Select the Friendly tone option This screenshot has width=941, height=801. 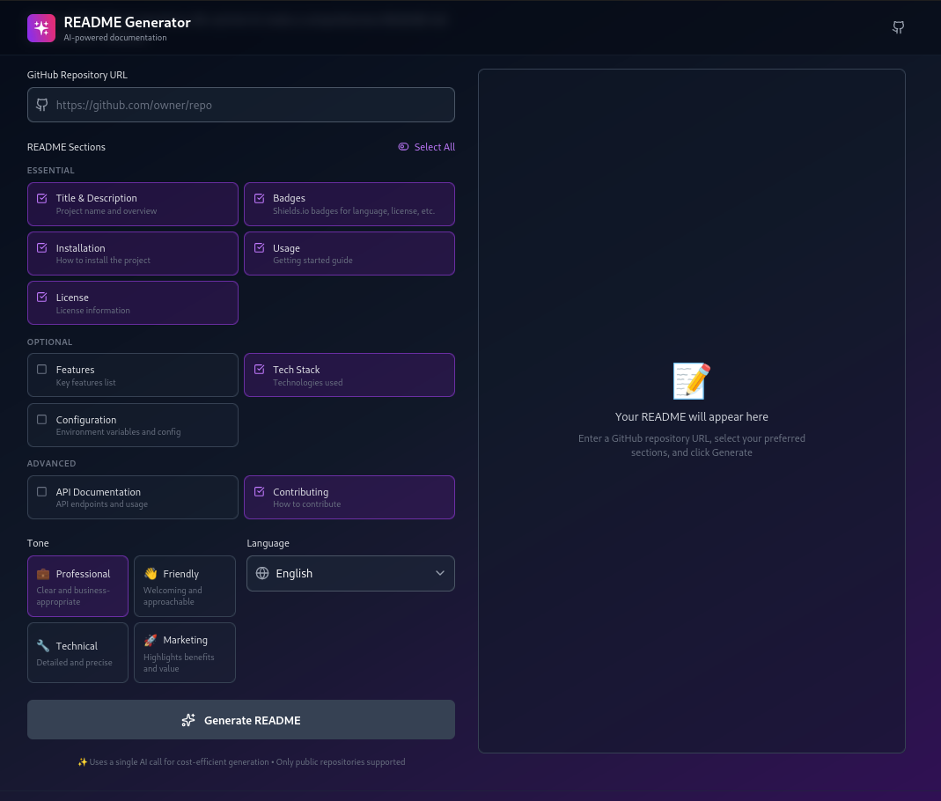pyautogui.click(x=184, y=585)
